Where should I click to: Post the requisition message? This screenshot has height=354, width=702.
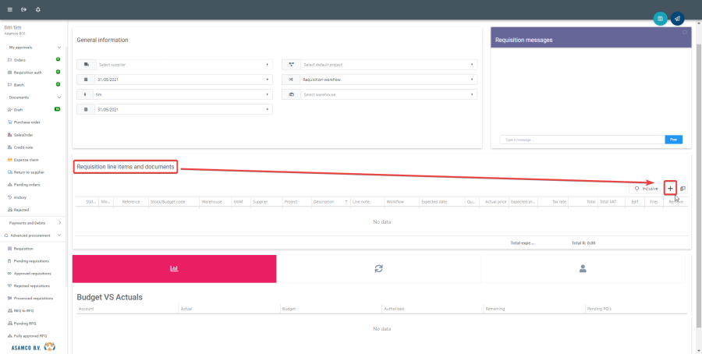point(674,140)
